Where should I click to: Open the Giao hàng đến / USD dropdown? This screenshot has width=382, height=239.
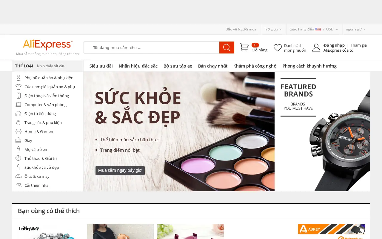click(314, 29)
